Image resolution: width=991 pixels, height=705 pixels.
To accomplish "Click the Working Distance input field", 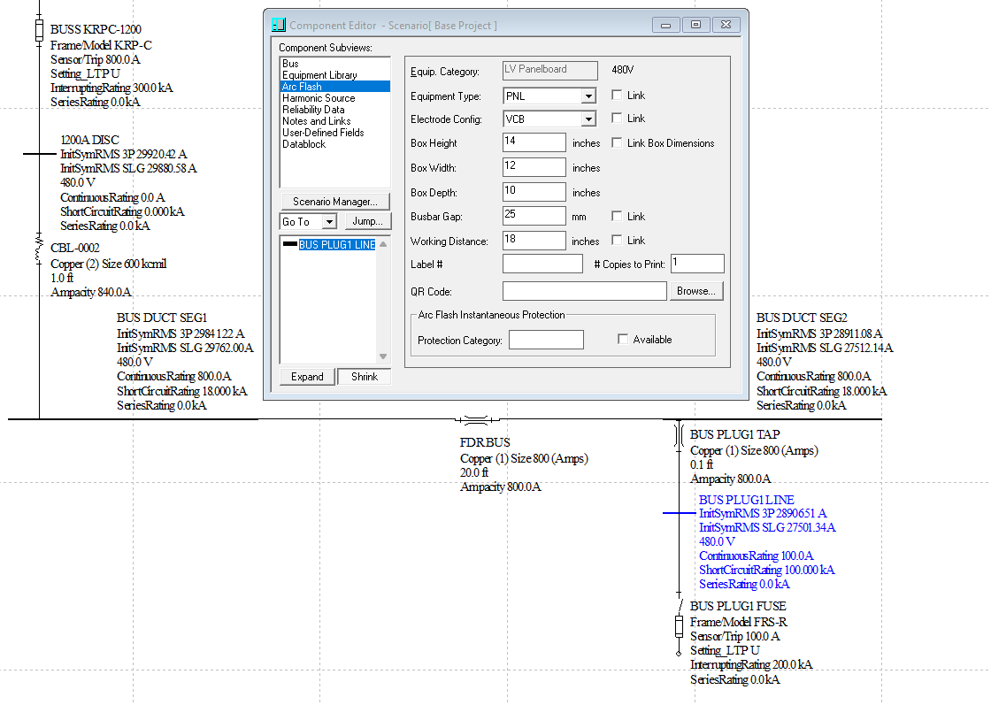I will pos(534,241).
